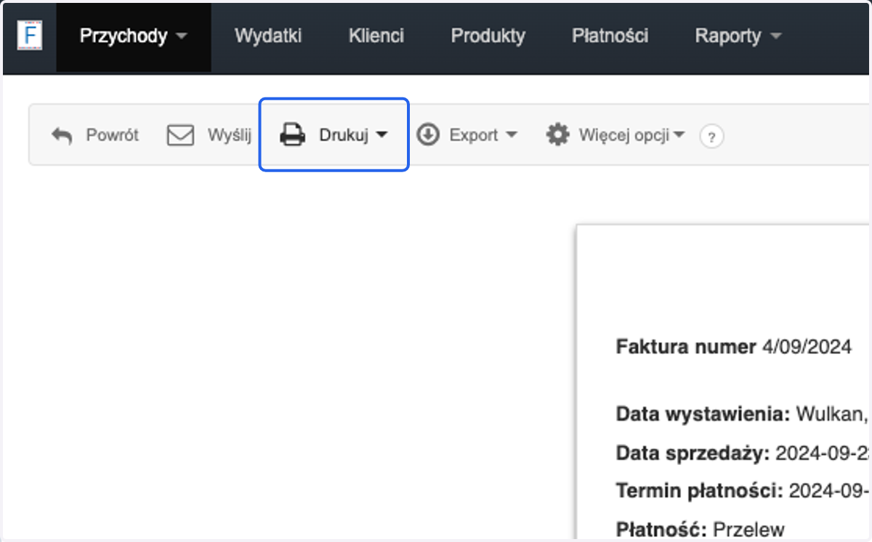This screenshot has height=542, width=872.
Task: Click the Wyślij label
Action: coord(230,135)
